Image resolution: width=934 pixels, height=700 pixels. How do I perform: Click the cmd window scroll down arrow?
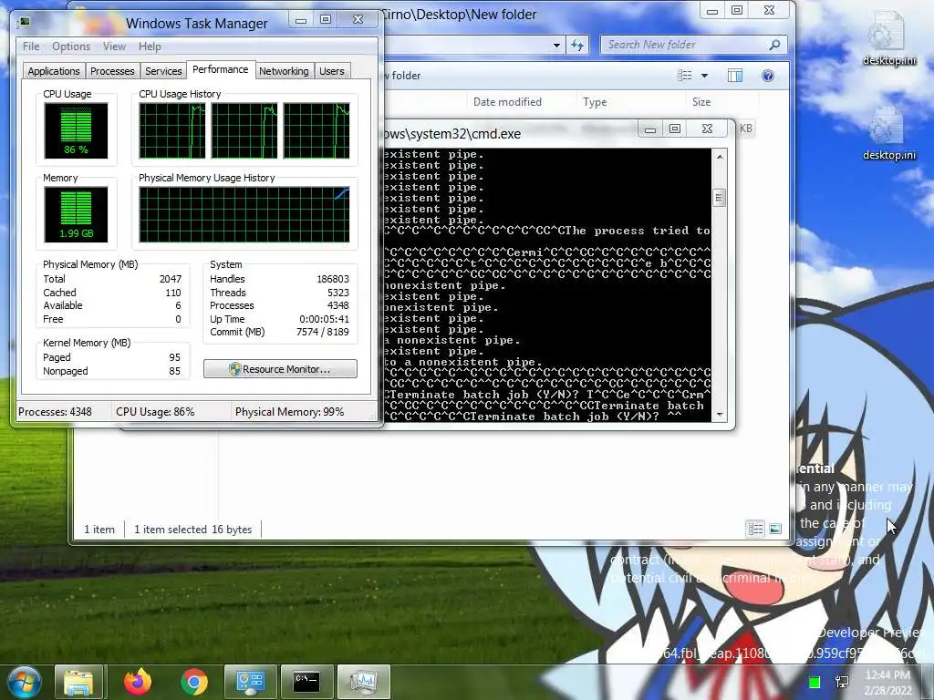tap(720, 415)
